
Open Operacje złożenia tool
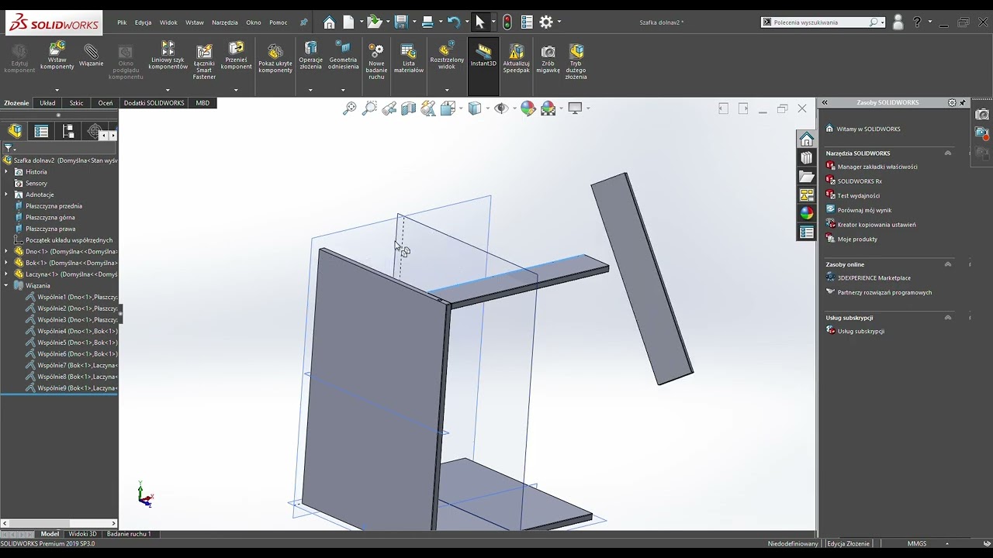[310, 56]
